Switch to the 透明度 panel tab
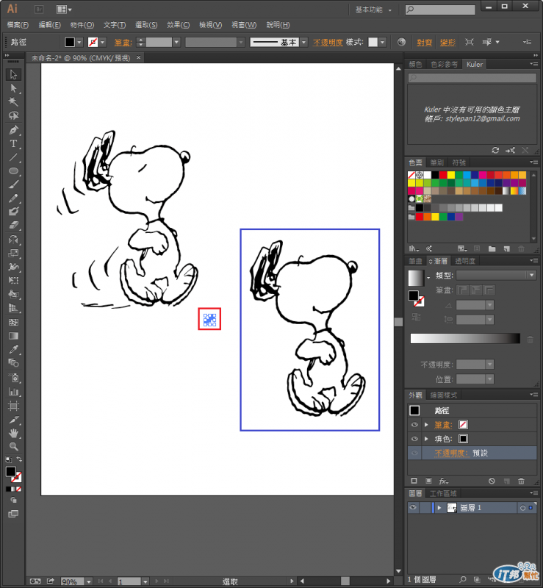The height and width of the screenshot is (588, 543). click(x=465, y=261)
